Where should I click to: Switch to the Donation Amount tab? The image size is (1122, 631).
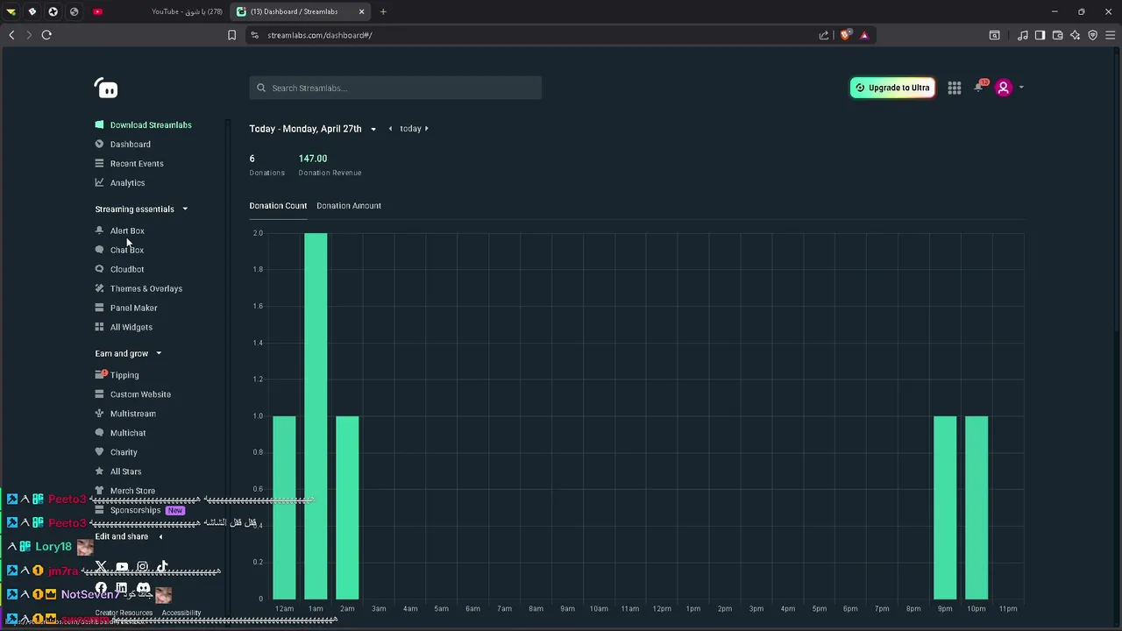pyautogui.click(x=349, y=206)
